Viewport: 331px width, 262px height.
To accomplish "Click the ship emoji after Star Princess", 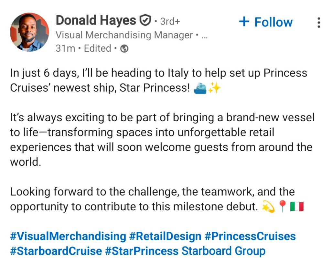I will coord(200,88).
